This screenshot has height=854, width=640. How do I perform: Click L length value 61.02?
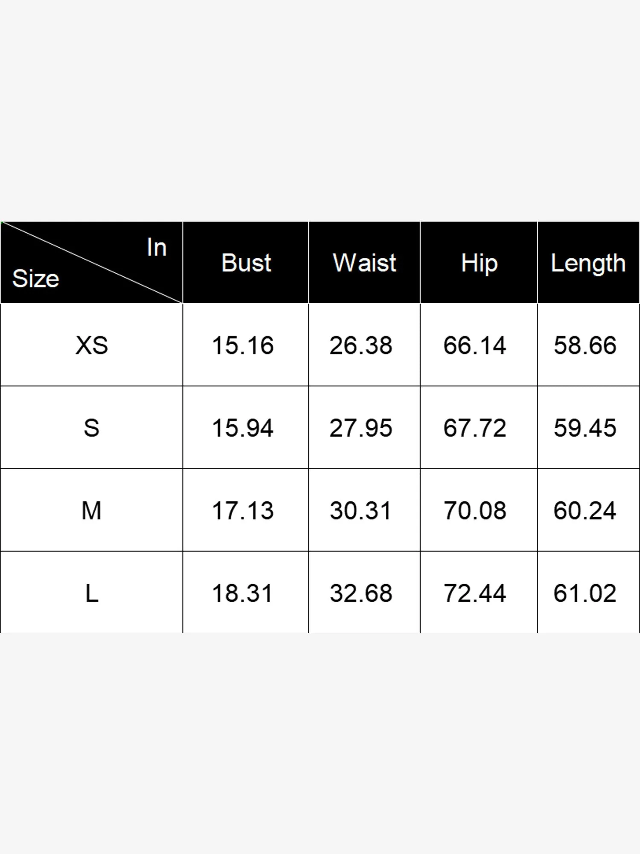[585, 594]
